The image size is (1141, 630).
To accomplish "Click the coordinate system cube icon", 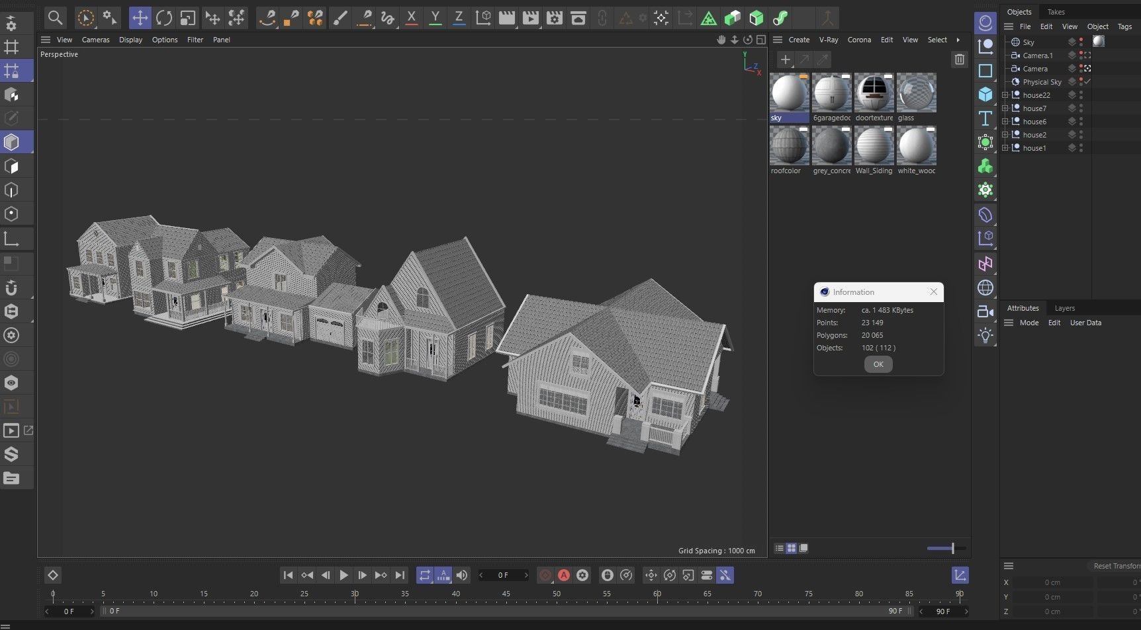I will [483, 18].
